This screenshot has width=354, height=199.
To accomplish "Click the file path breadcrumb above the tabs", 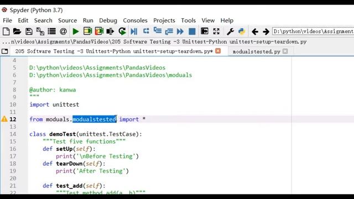I will 154,42.
